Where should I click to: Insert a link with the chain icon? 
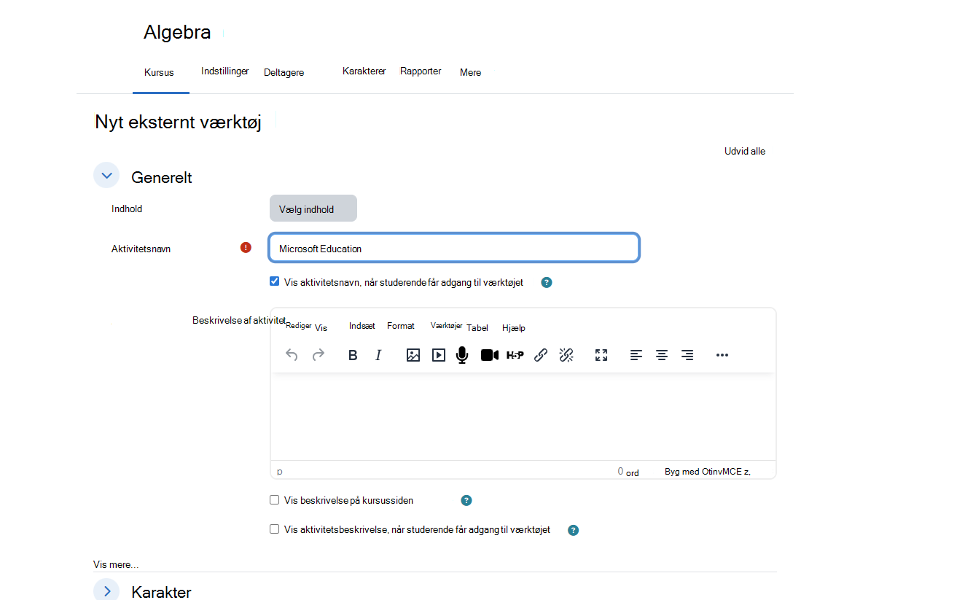(541, 355)
